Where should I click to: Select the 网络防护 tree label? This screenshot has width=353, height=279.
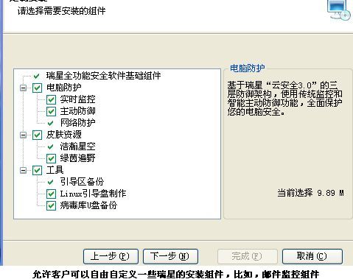[78, 123]
